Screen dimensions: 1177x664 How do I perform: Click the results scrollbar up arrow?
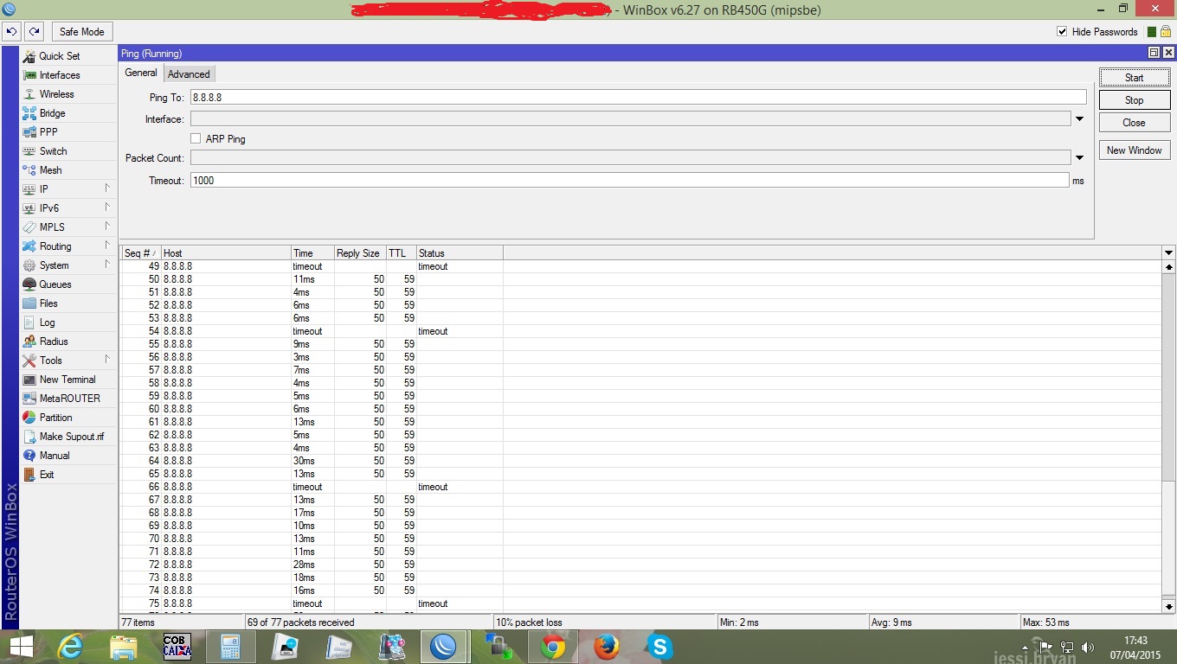[x=1168, y=267]
